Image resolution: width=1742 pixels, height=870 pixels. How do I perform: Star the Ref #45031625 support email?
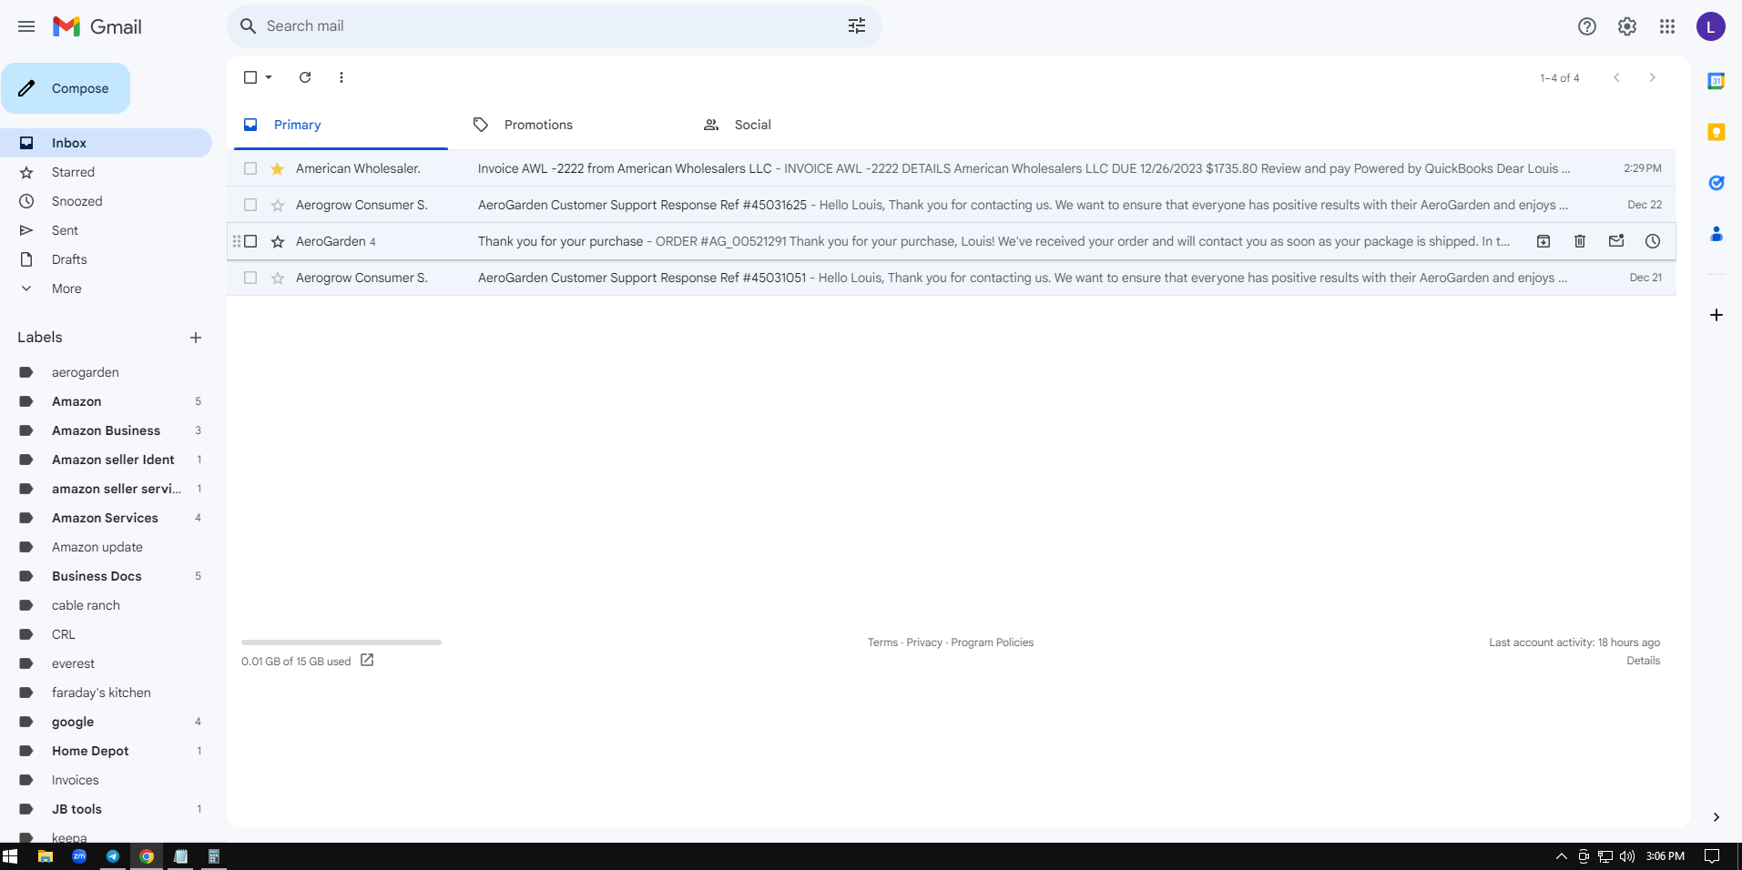click(x=278, y=205)
